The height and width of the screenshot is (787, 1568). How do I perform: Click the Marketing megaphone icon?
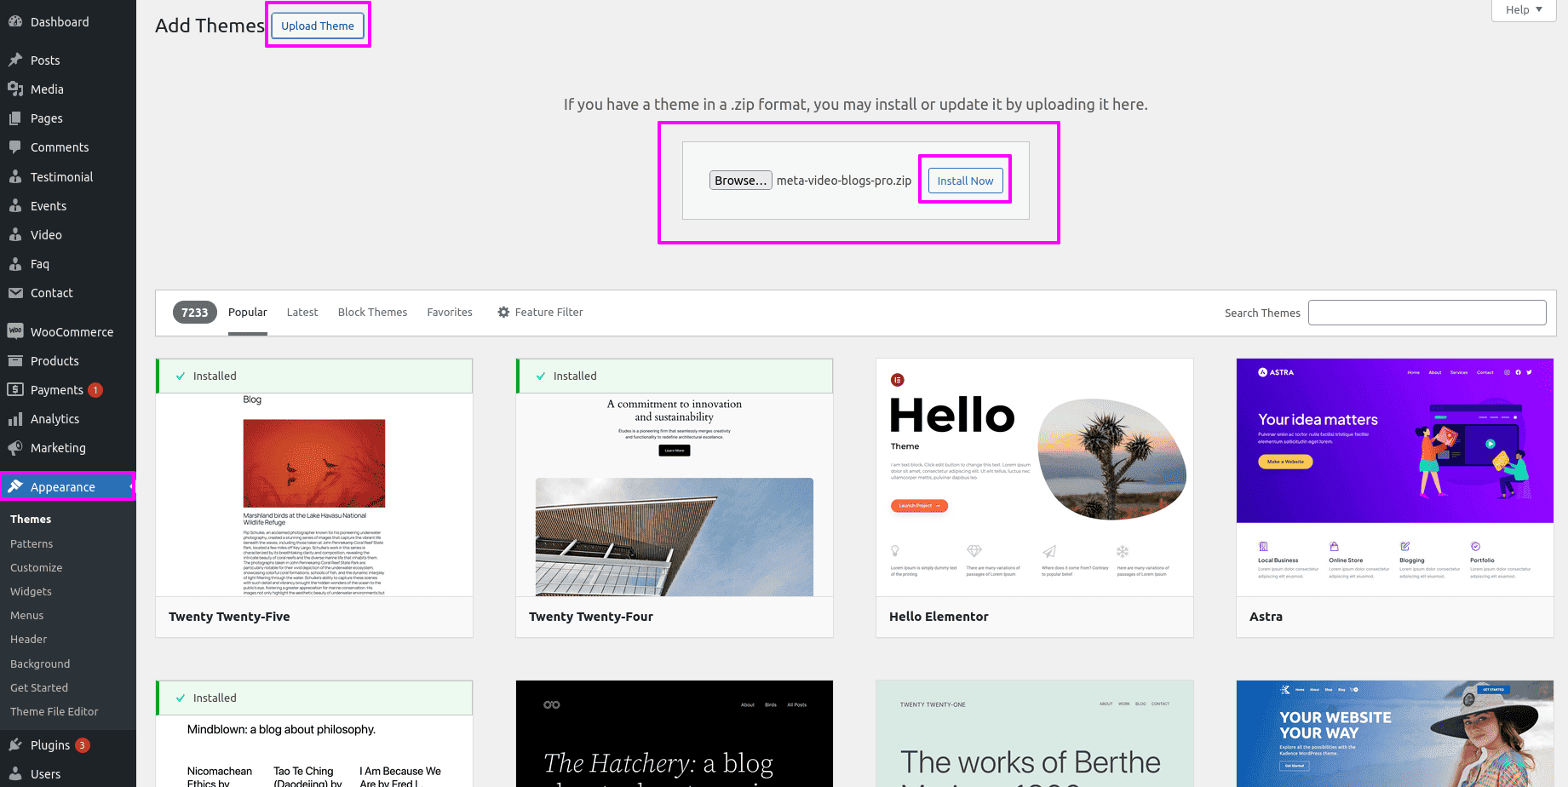[x=15, y=448]
